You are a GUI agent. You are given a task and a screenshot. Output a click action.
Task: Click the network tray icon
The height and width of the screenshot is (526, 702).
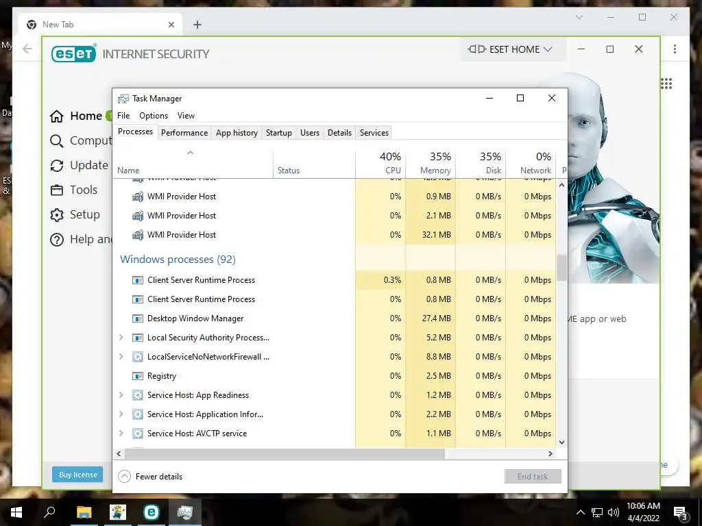pyautogui.click(x=597, y=512)
